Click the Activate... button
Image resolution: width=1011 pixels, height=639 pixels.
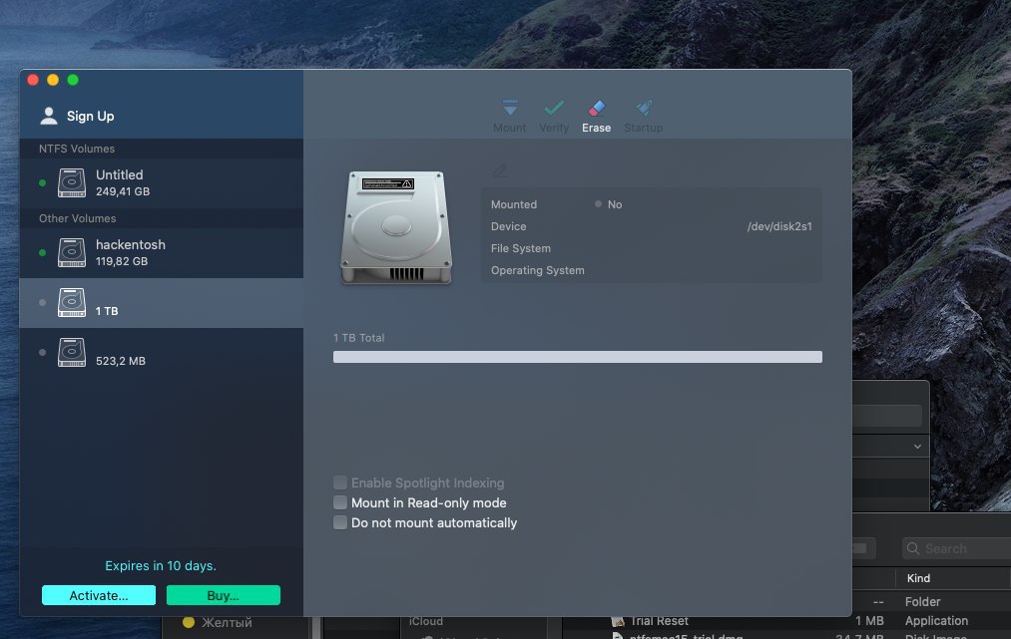pos(99,595)
